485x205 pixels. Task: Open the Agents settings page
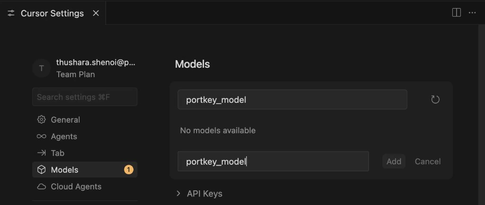[64, 136]
